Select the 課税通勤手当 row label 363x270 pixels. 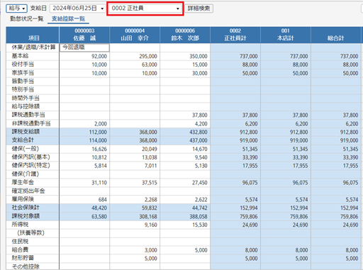28,115
